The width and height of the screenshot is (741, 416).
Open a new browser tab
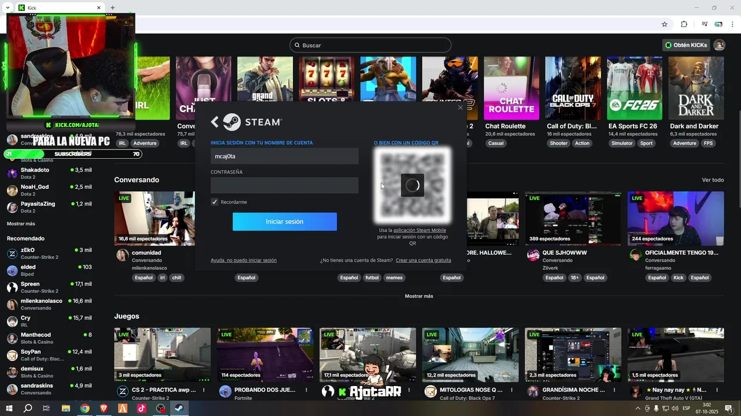(x=112, y=8)
